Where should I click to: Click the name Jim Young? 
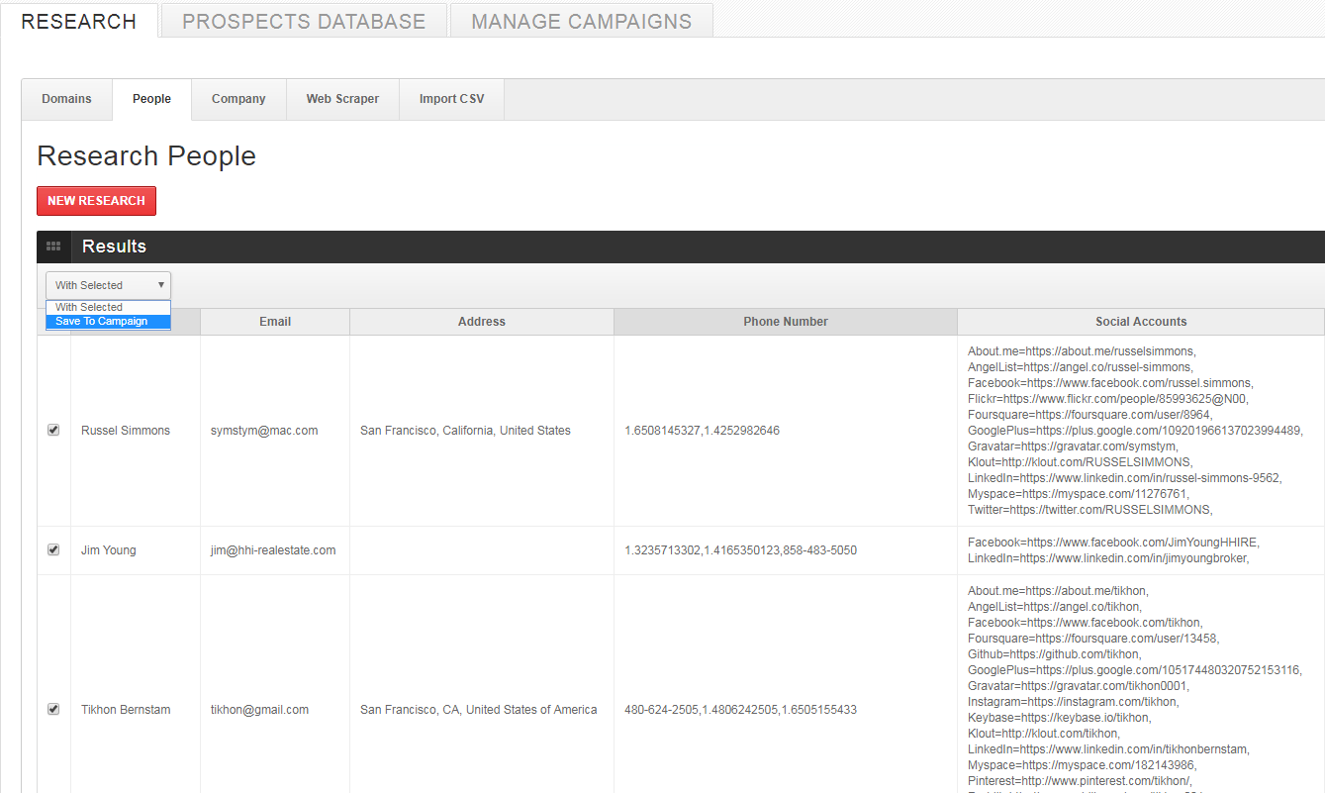pos(109,550)
